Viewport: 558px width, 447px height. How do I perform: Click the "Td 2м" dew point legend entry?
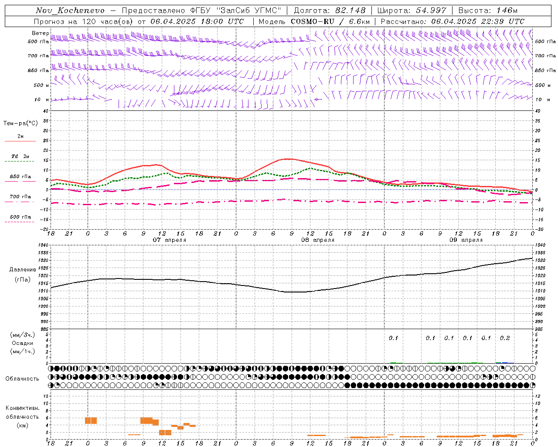[x=20, y=156]
